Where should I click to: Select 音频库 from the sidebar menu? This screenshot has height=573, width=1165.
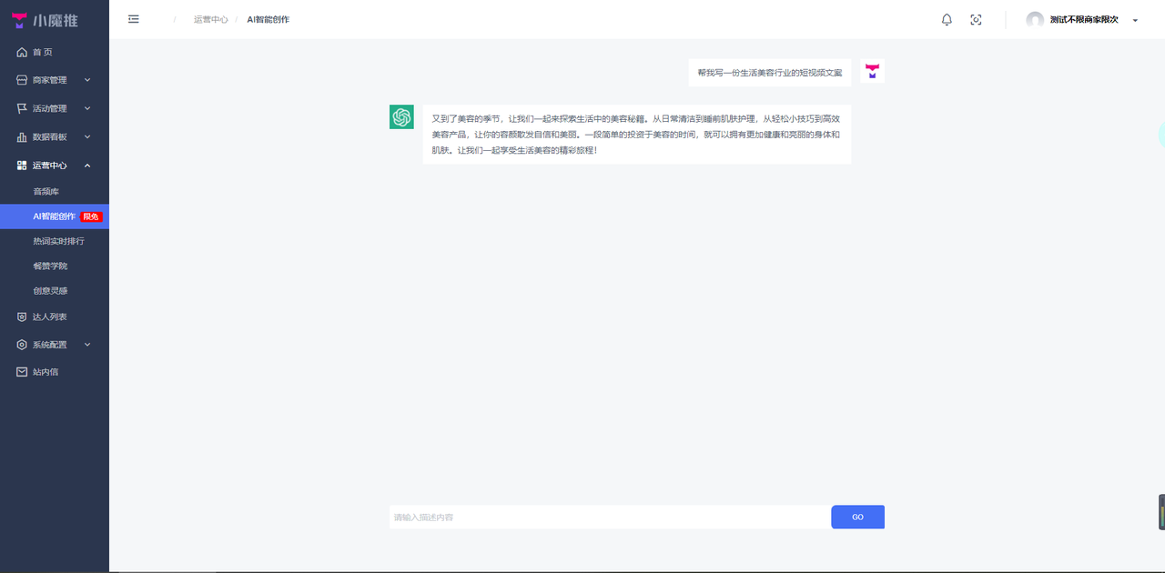47,191
